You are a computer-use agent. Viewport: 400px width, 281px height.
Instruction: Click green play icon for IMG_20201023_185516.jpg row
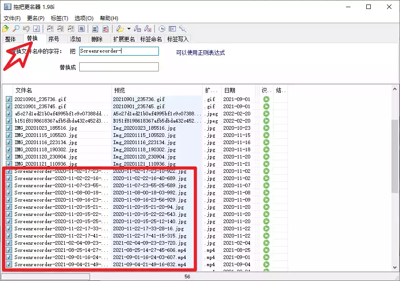tap(266, 128)
